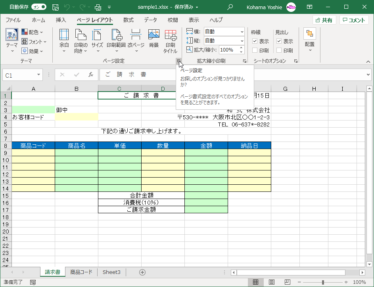This screenshot has width=374, height=287.
Task: Open the 余白 margins menu
Action: pos(64,41)
